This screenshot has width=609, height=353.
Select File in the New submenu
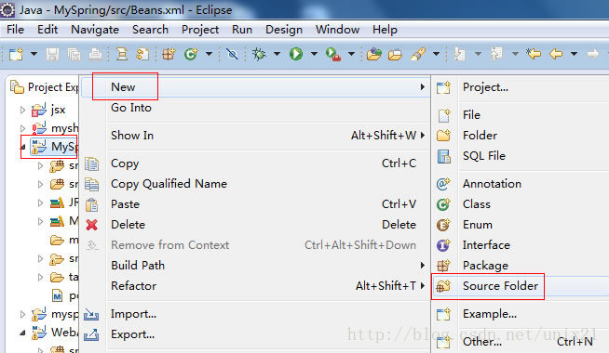(521, 114)
